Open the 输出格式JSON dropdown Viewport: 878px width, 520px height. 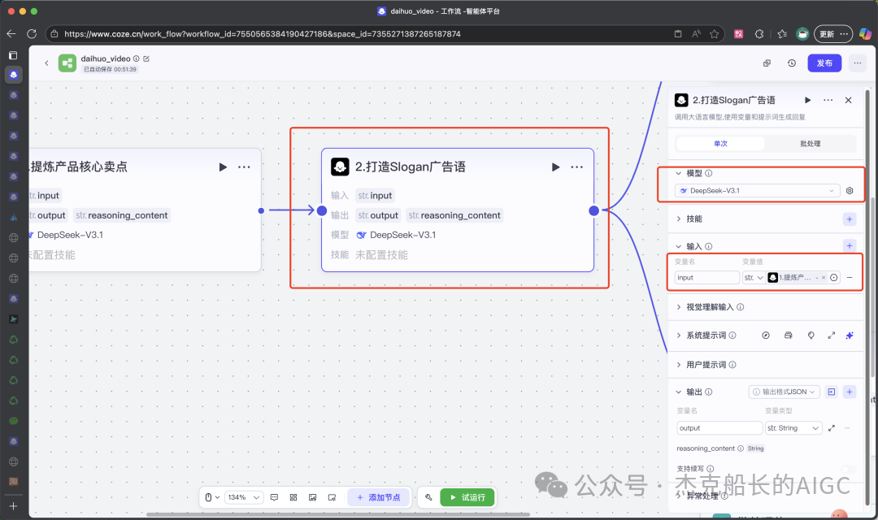tap(784, 392)
